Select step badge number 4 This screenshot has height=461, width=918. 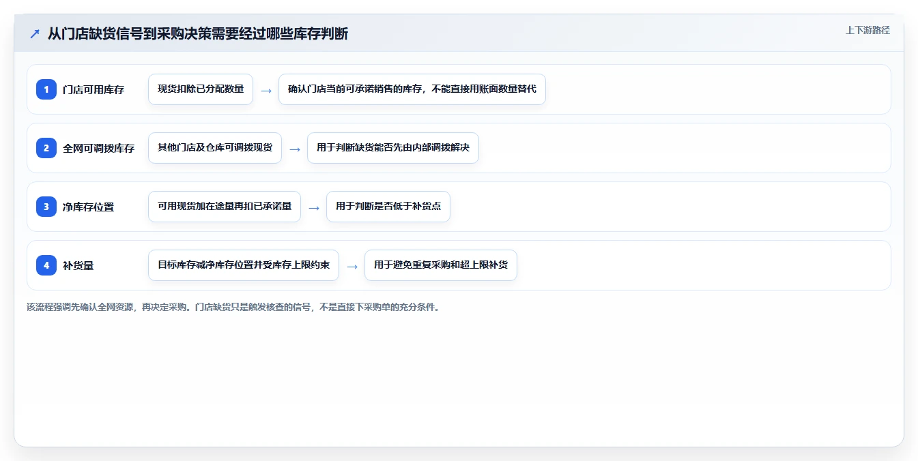coord(46,265)
